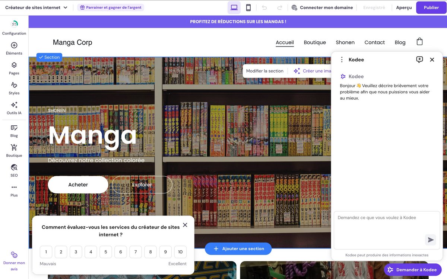Viewport: 447px width, 279px height.
Task: Open the Kodee options menu
Action: 341,59
